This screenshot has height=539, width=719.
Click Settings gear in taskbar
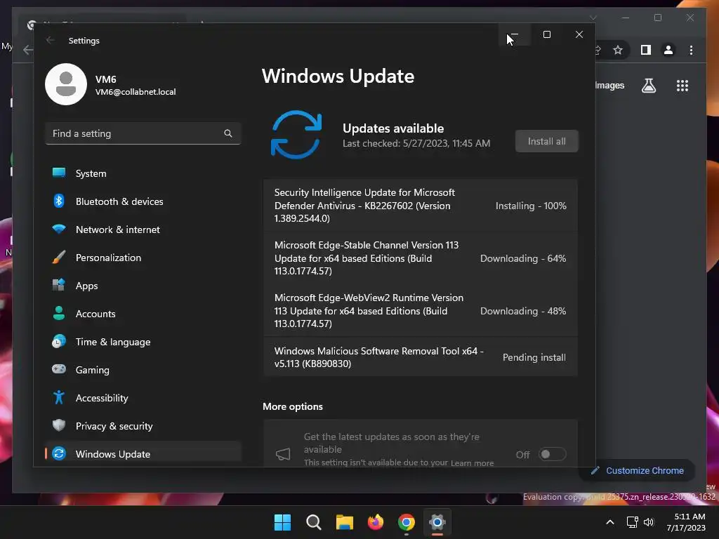click(437, 522)
